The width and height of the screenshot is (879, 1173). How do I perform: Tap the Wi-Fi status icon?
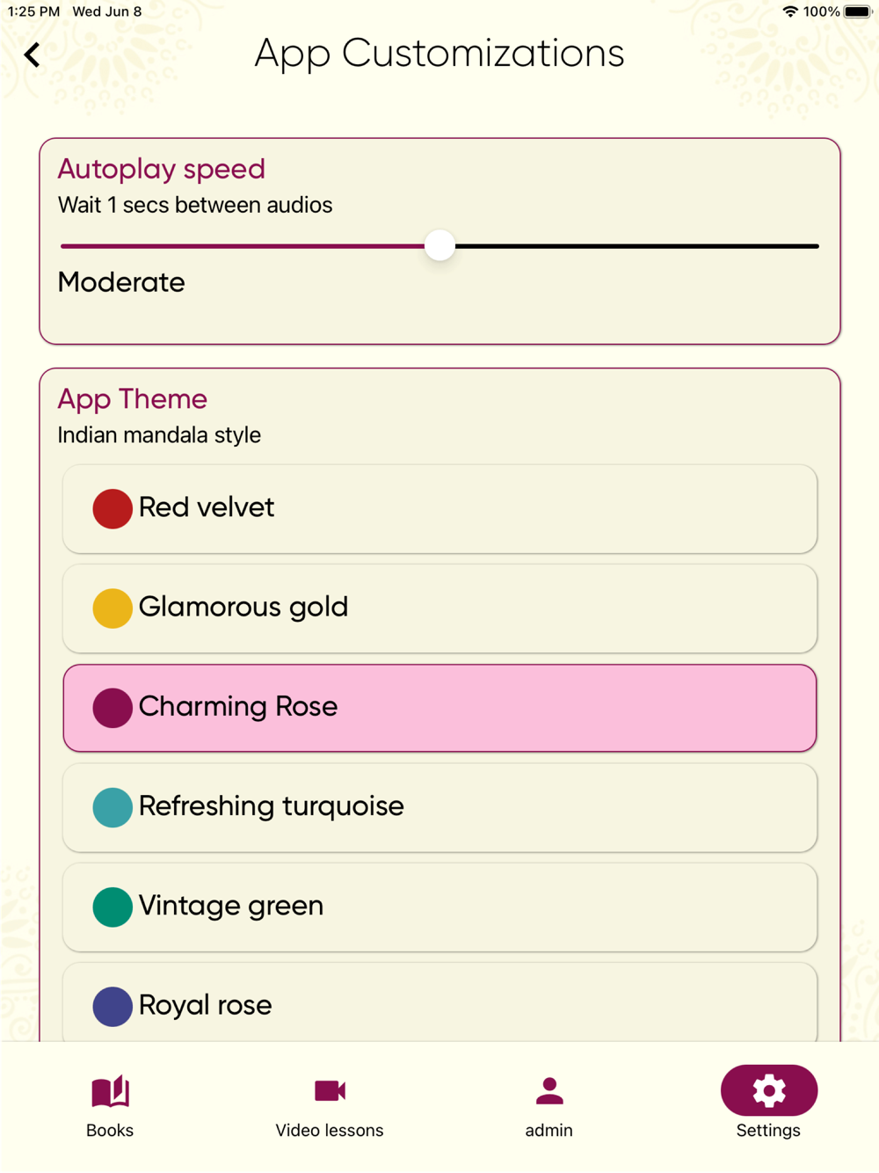pyautogui.click(x=790, y=11)
